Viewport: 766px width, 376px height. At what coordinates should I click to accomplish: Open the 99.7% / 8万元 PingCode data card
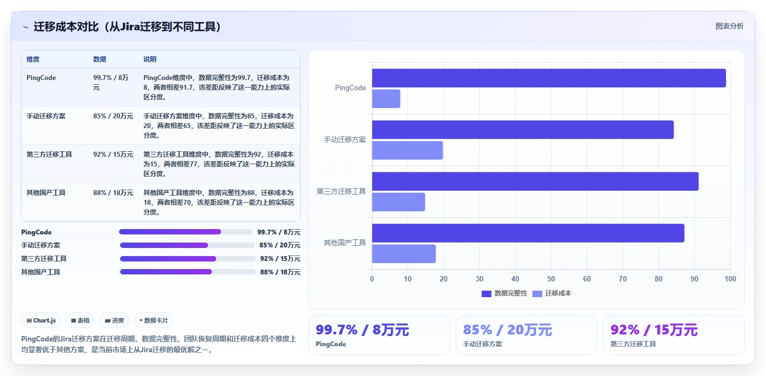pyautogui.click(x=379, y=335)
